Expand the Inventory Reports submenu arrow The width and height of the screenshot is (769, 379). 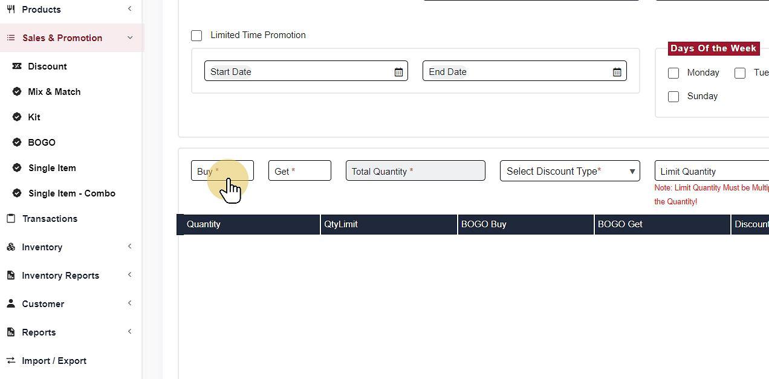coord(130,276)
